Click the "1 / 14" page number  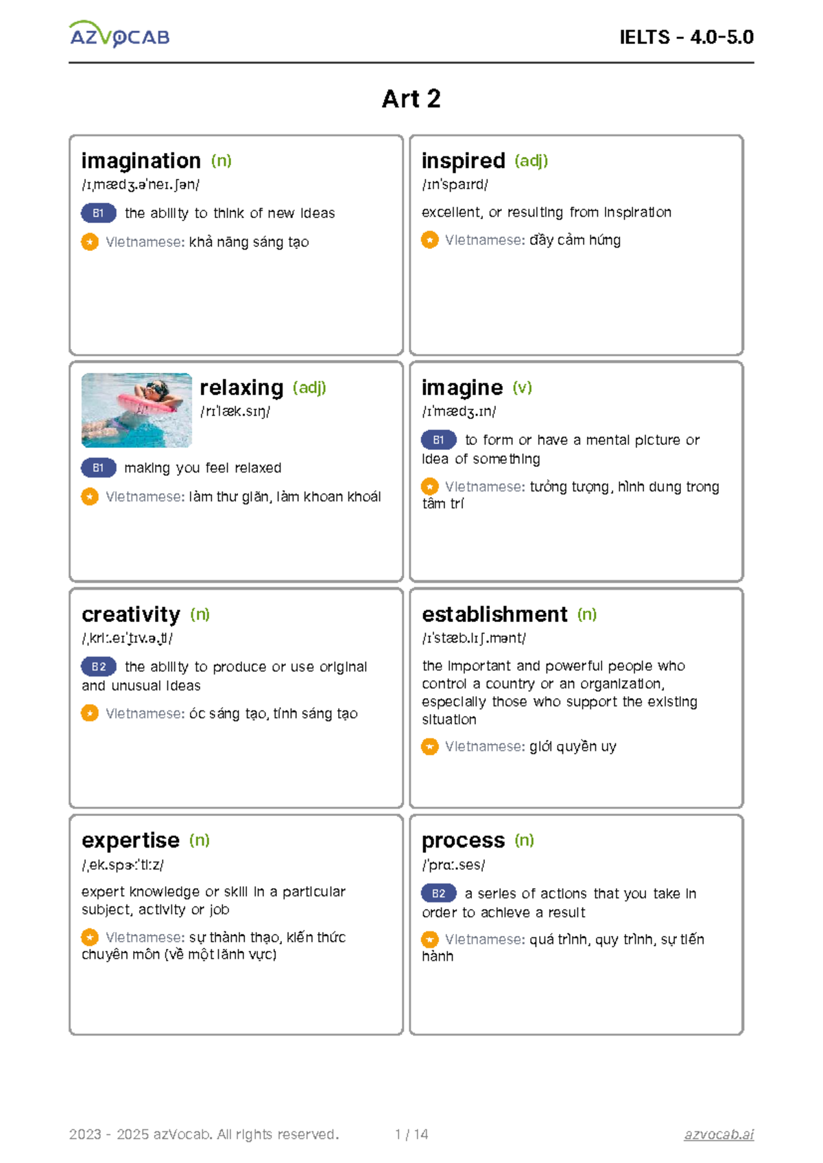411,1134
